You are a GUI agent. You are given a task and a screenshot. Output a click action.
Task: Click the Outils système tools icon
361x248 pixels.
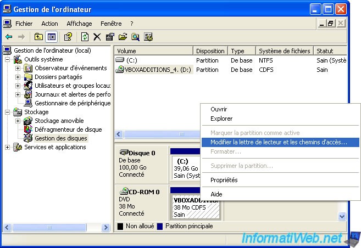(18, 59)
